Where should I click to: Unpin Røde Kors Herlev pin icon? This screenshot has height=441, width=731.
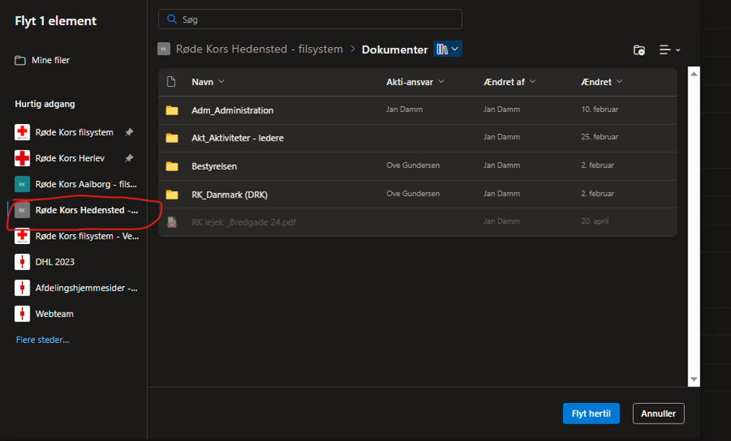tap(129, 158)
